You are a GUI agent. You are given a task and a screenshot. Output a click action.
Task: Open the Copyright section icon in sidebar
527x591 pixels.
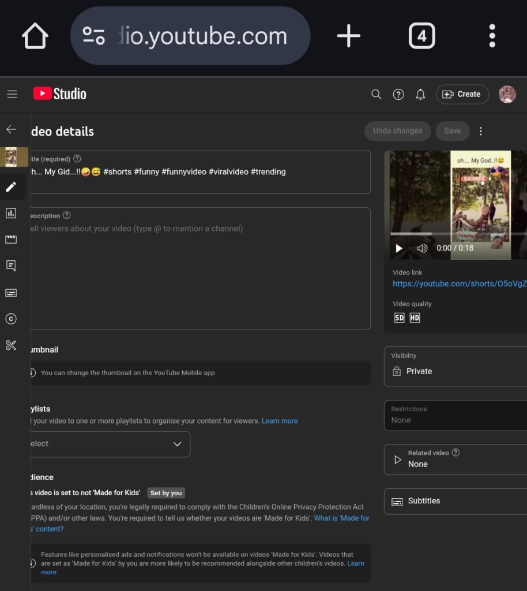click(12, 319)
